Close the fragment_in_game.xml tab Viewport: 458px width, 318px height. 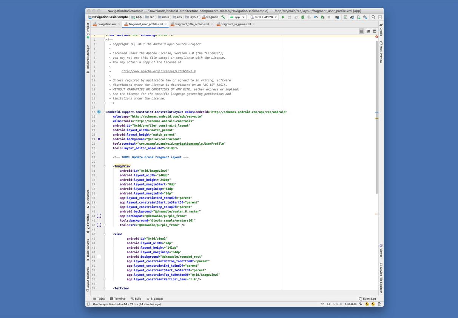(254, 24)
